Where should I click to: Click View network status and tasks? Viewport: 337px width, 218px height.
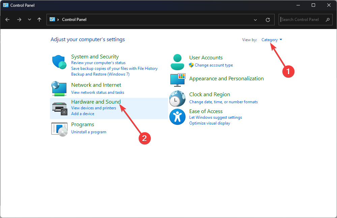point(97,92)
